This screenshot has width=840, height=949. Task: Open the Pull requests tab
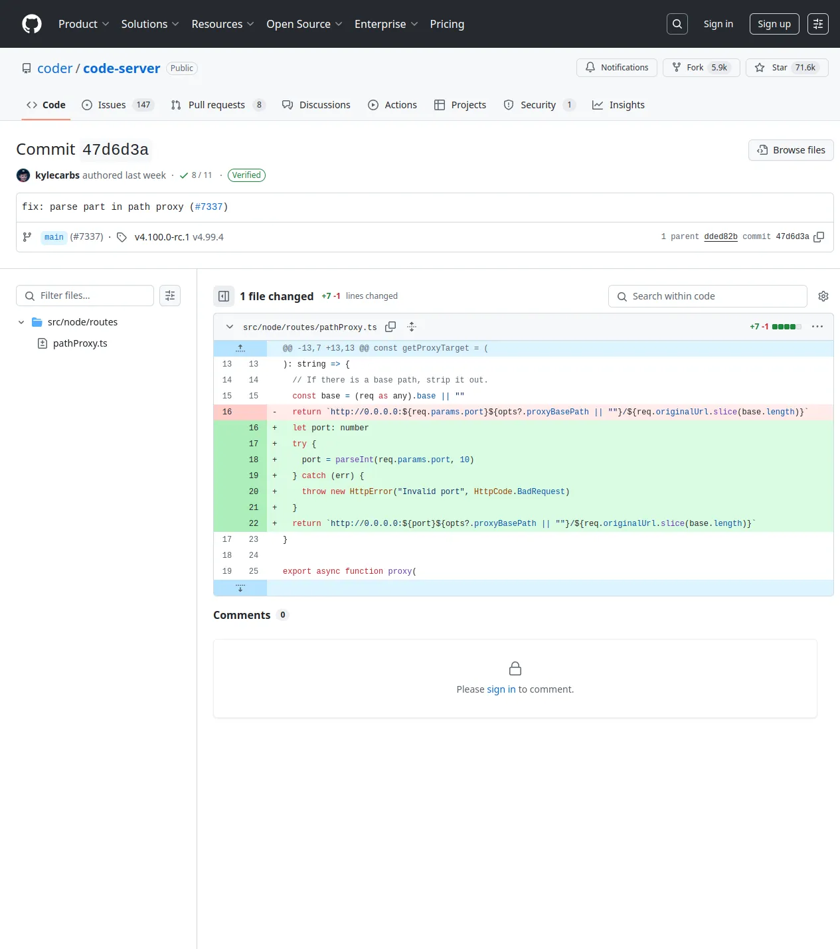tap(218, 105)
